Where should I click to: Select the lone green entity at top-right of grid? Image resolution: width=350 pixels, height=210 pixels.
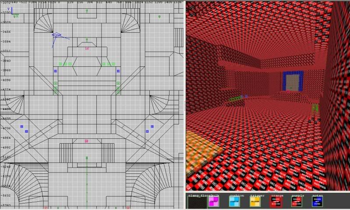point(159,17)
